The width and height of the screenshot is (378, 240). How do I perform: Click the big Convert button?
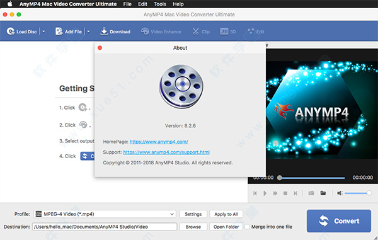[x=339, y=221]
